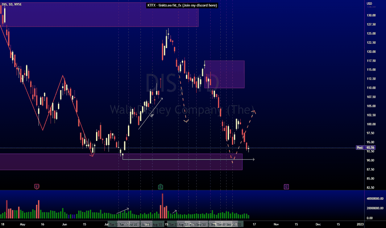Click the 122.50 price axis label
The image size is (386, 228).
coord(371,43)
